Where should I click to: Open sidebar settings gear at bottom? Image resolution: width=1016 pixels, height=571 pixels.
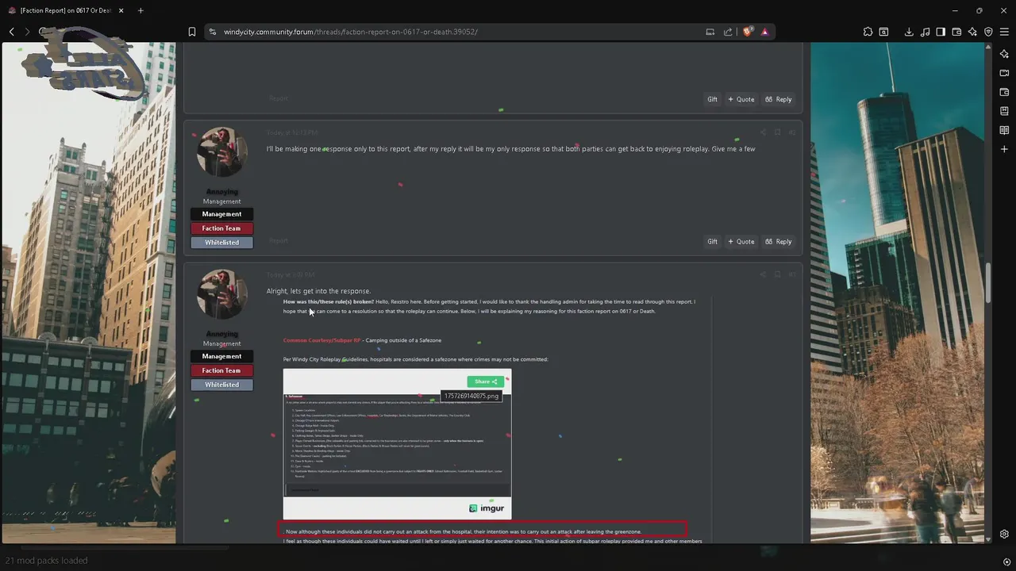1004,534
